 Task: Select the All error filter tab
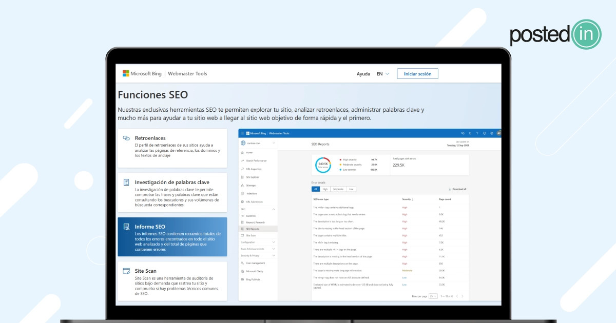coord(316,189)
